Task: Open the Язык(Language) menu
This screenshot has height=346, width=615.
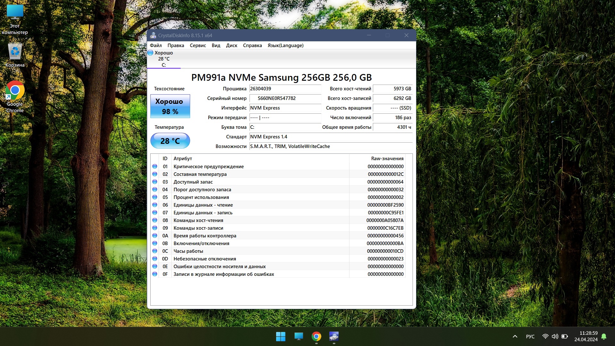Action: point(285,45)
